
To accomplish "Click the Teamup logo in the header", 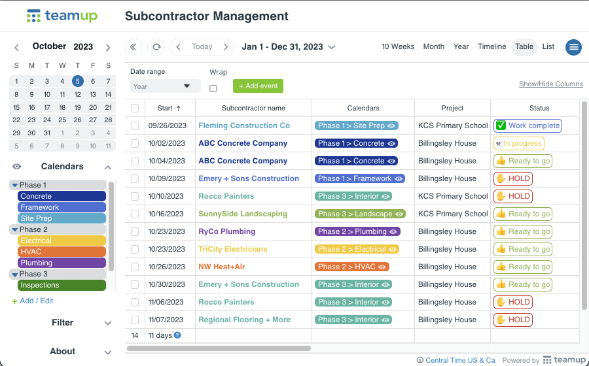I will pos(62,16).
